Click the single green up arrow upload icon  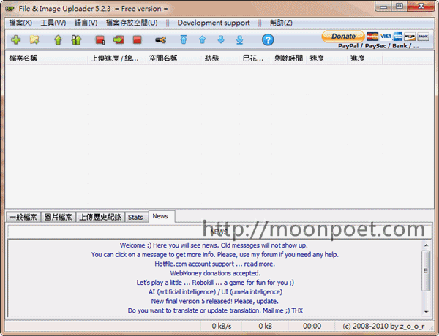(58, 40)
